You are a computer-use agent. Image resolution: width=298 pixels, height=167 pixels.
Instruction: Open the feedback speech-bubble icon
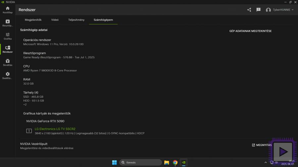pos(259,10)
